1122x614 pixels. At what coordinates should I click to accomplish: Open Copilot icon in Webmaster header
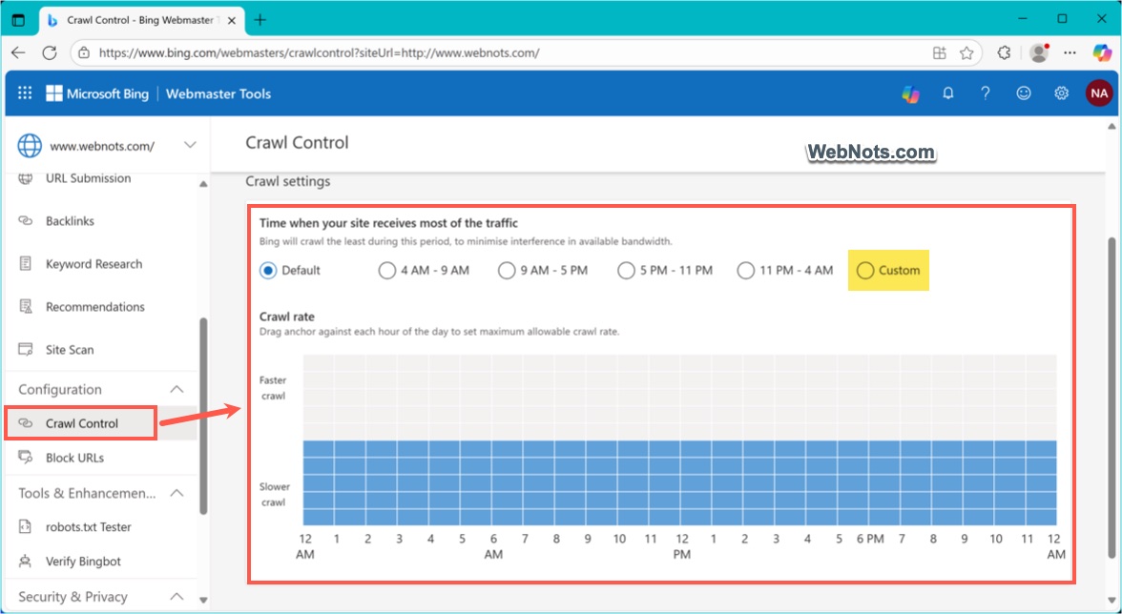[x=910, y=93]
